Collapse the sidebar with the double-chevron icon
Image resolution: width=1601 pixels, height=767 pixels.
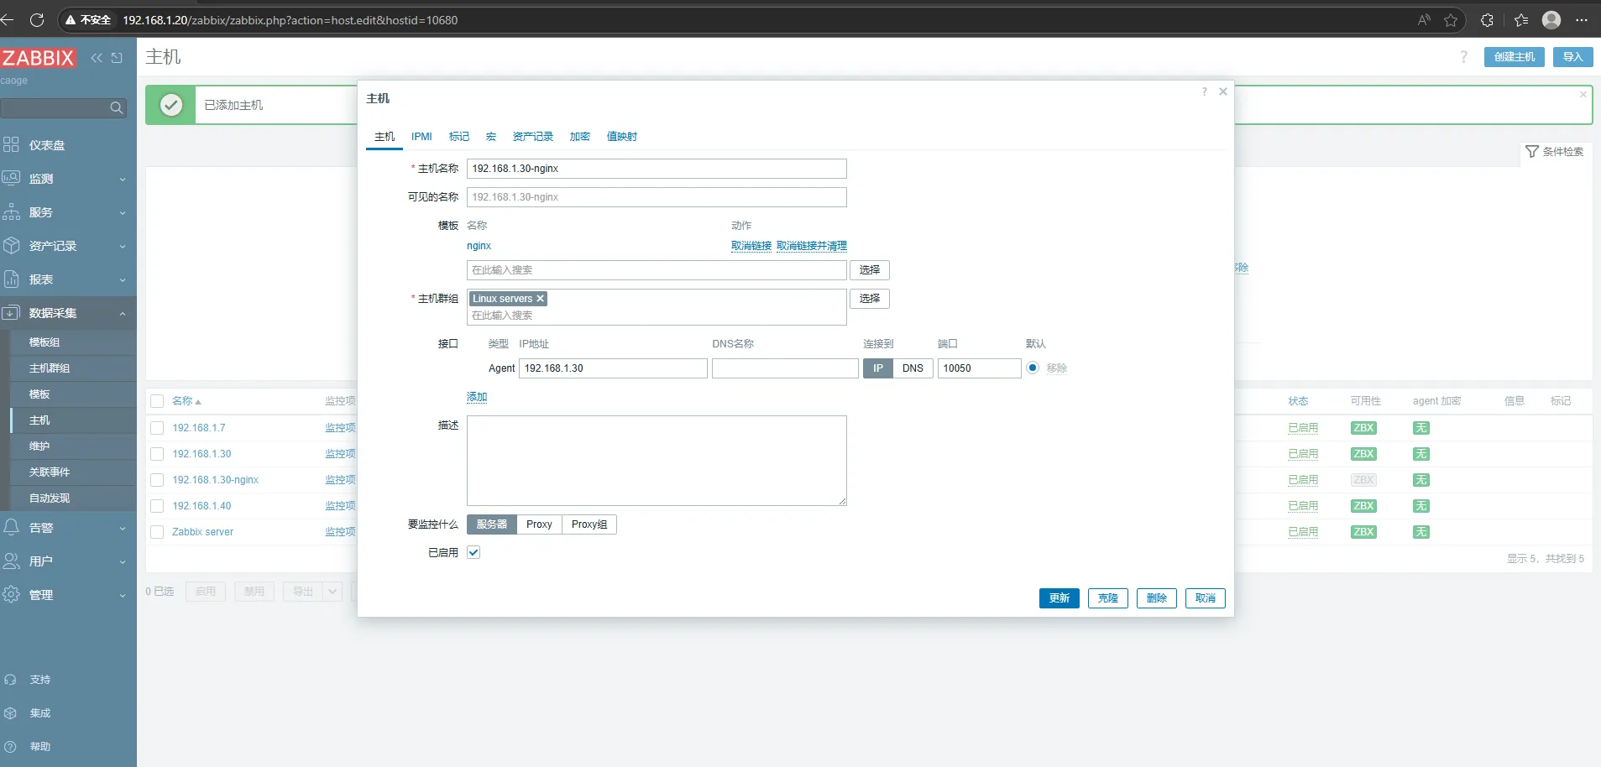[97, 58]
